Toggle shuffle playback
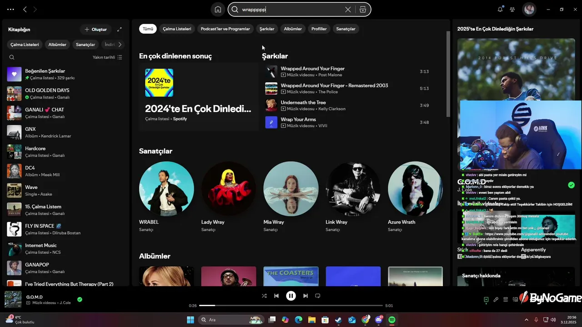The height and width of the screenshot is (327, 582). coord(264,296)
